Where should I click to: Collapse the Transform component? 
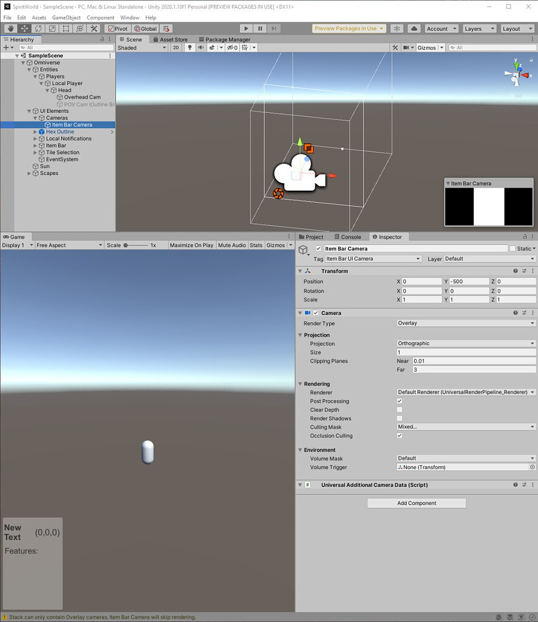point(299,271)
